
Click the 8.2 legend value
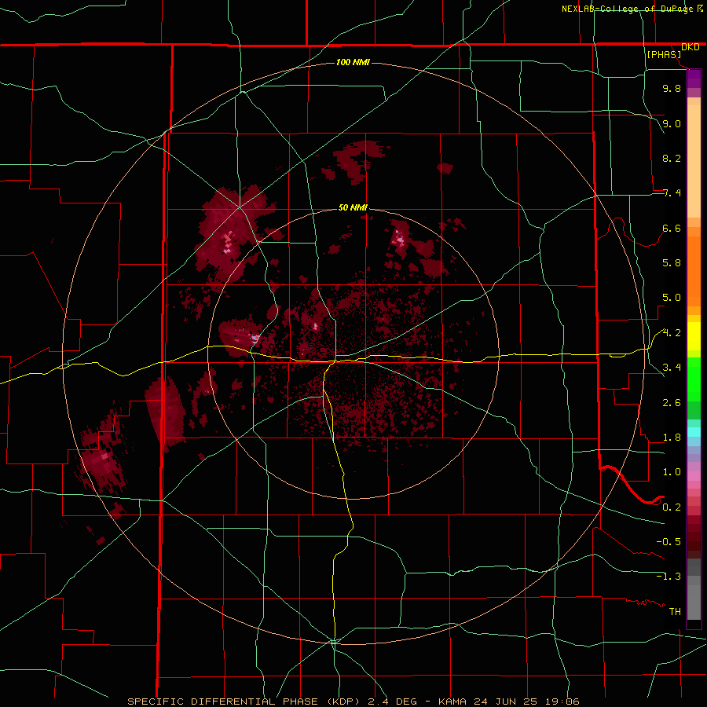(672, 158)
